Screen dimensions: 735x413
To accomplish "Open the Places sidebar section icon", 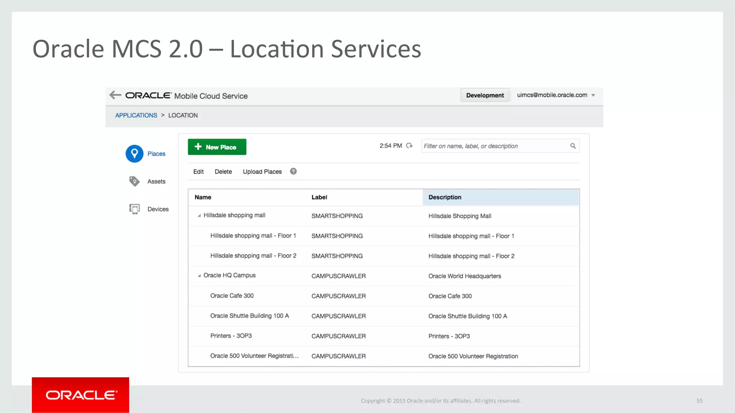I will pyautogui.click(x=134, y=154).
